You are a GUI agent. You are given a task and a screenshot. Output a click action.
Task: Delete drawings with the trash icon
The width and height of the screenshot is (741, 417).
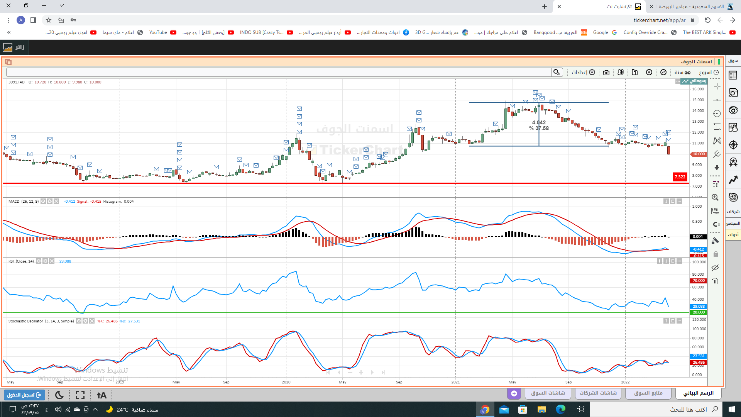(x=715, y=281)
